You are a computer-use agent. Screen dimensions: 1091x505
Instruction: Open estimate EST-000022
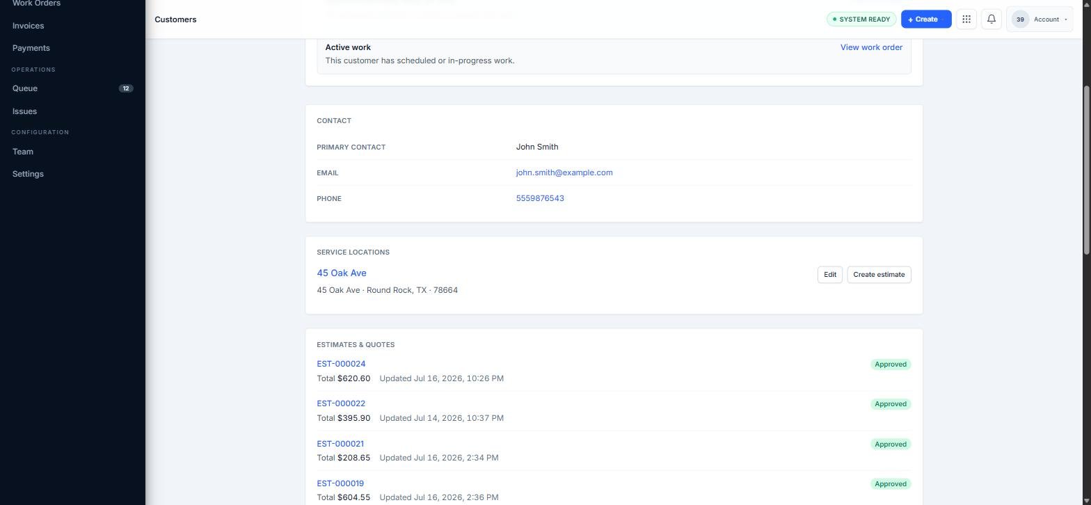(x=341, y=403)
